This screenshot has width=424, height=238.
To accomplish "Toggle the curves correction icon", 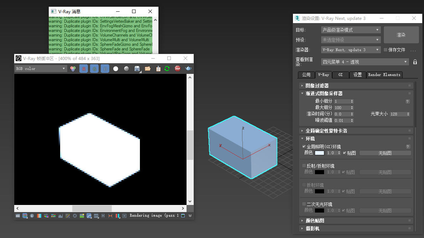I will 68,216.
